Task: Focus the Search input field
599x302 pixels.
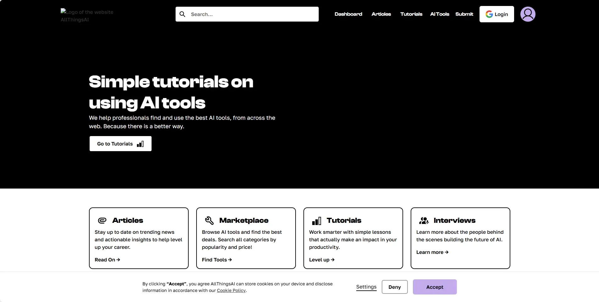Action: (x=252, y=14)
